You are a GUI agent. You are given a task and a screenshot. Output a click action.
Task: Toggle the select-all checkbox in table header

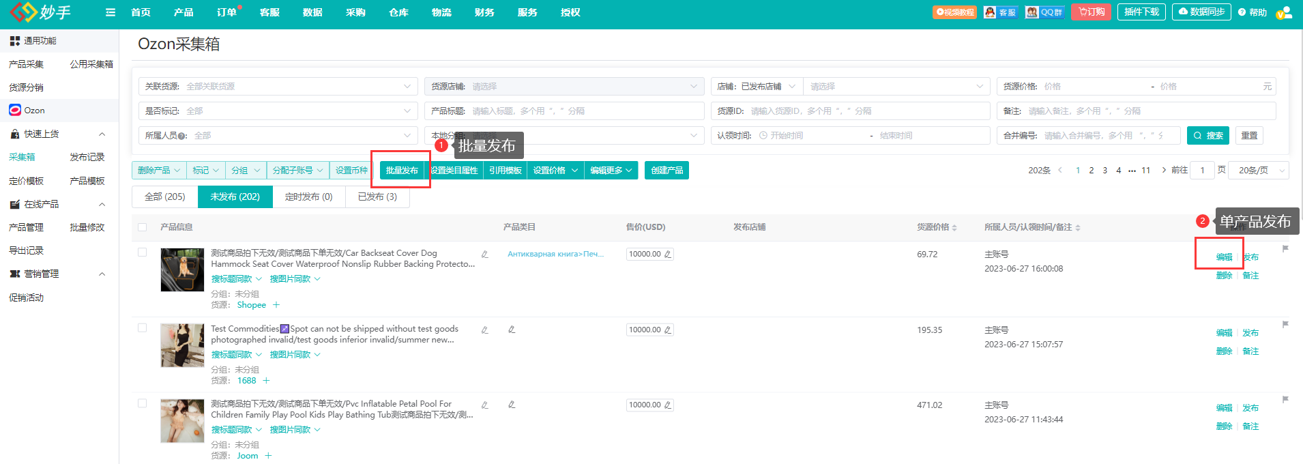(142, 227)
